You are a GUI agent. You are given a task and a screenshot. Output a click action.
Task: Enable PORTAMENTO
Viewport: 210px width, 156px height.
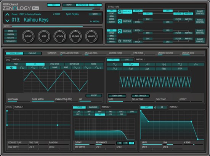(x=11, y=41)
